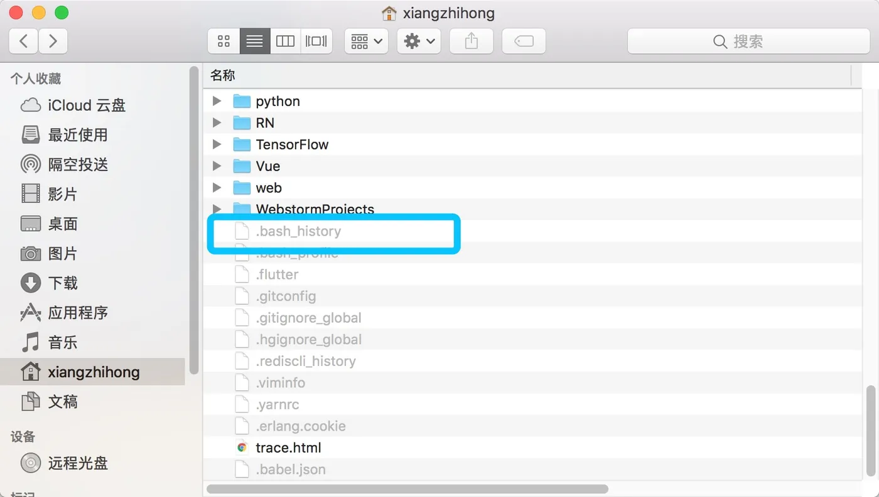879x497 pixels.
Task: Open the item arrangement dropdown
Action: pyautogui.click(x=367, y=41)
